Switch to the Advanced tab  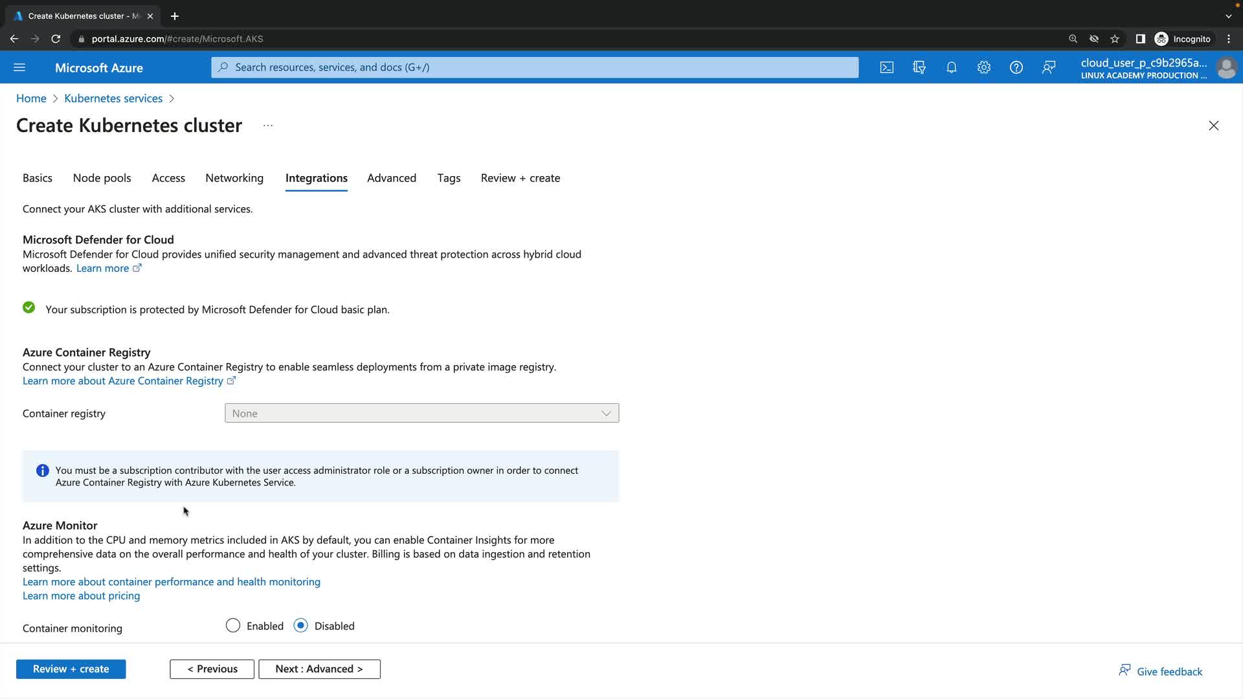tap(392, 178)
